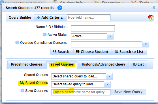The height and width of the screenshot is (104, 158).
Task: Focus the type field name input
Action: 89,18
